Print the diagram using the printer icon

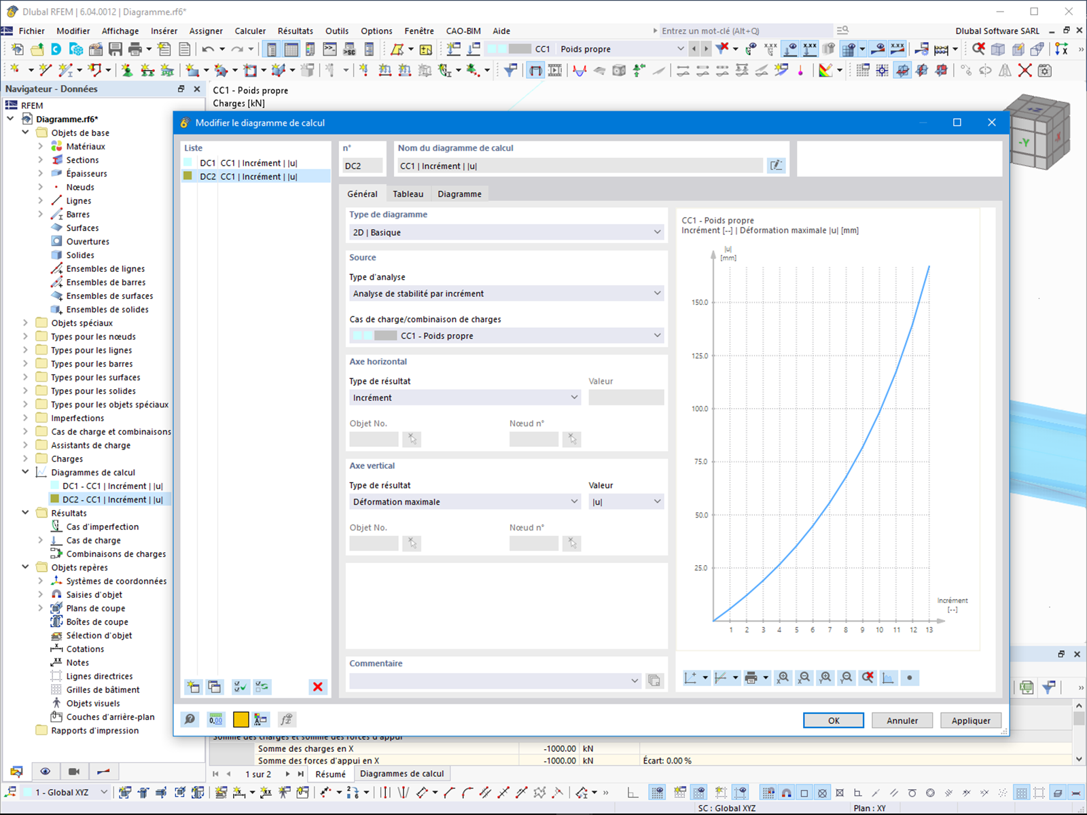point(751,678)
